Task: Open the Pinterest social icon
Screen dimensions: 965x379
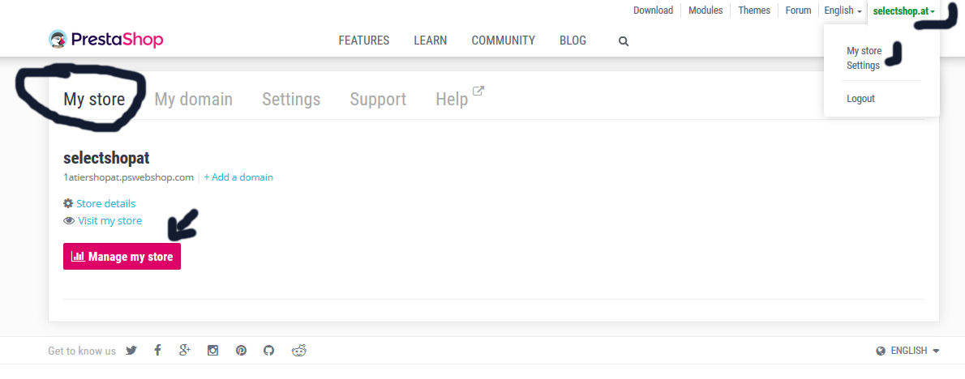Action: point(242,351)
